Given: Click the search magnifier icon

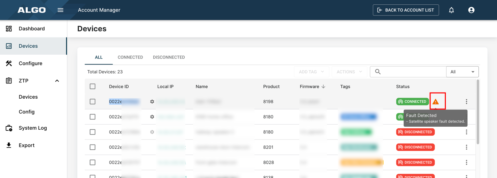Looking at the screenshot, I should (x=378, y=72).
